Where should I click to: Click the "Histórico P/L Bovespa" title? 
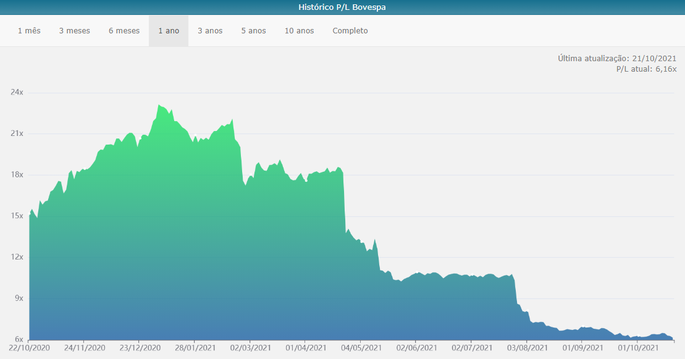coord(342,7)
